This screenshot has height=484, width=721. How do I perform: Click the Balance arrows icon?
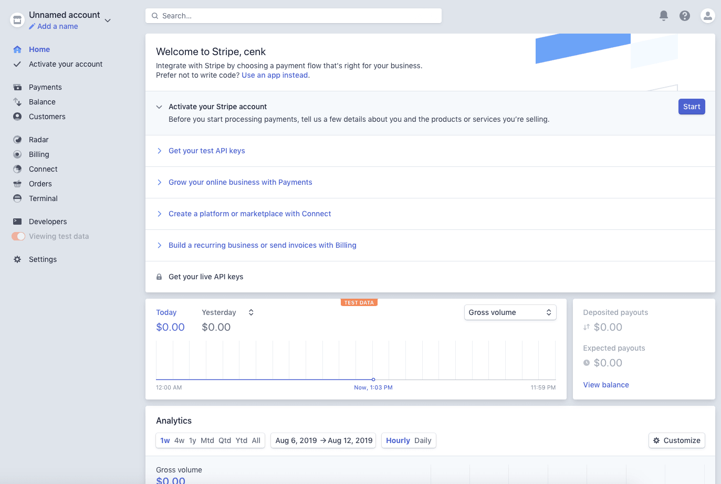[17, 102]
